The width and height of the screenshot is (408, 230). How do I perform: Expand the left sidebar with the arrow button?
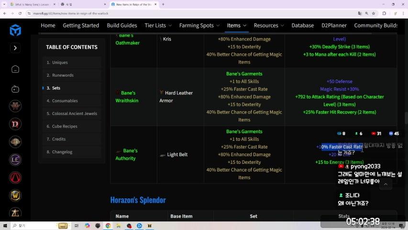(15, 48)
